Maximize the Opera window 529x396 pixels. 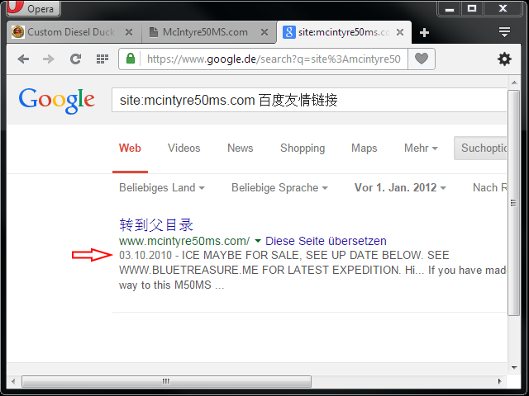click(472, 8)
